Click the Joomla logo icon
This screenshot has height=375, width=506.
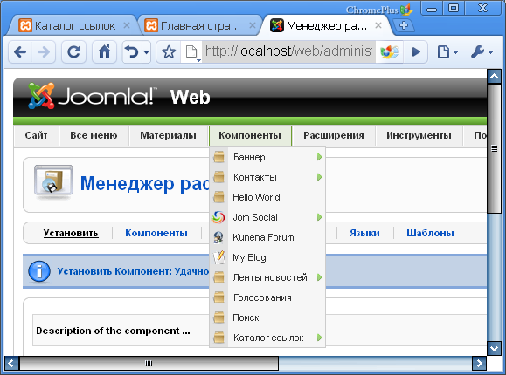[41, 96]
